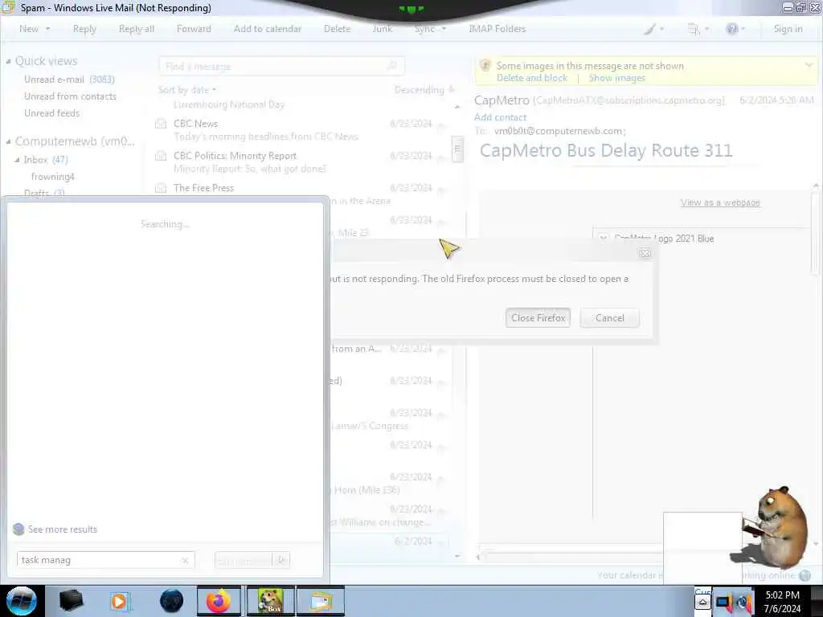Switch to Firefox in the taskbar
Screen dimensions: 823x617
click(x=219, y=601)
